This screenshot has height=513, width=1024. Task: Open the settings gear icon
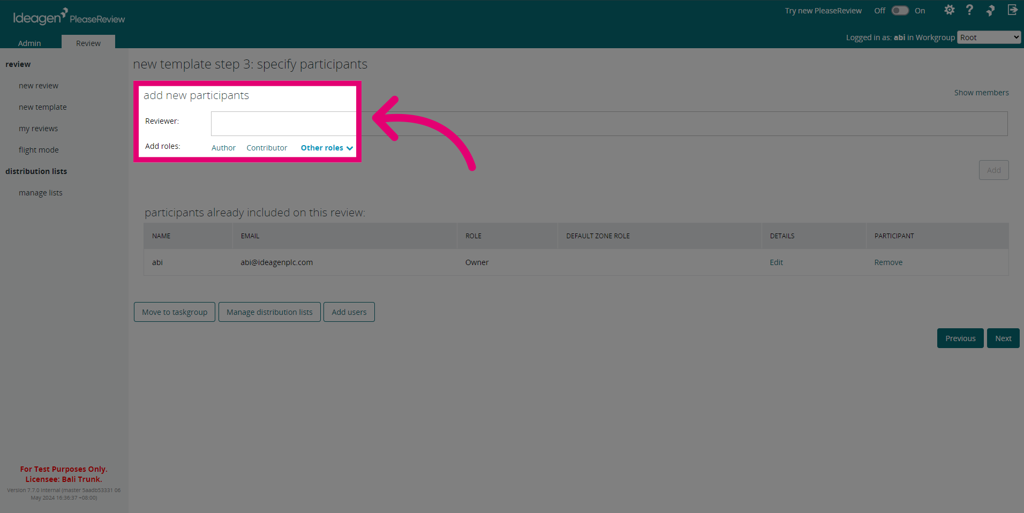(x=949, y=10)
